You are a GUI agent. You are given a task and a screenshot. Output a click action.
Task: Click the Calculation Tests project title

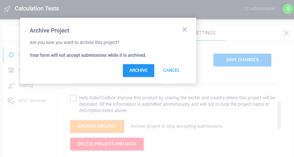(37, 9)
